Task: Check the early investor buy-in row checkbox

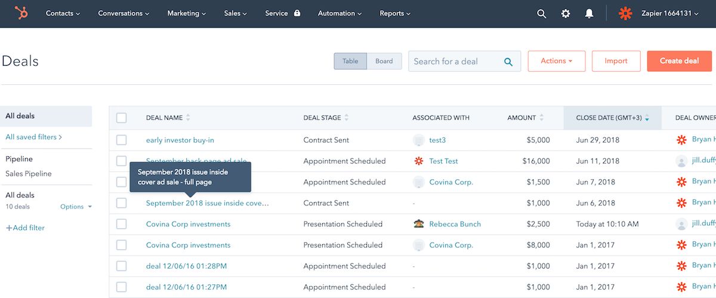Action: [122, 140]
